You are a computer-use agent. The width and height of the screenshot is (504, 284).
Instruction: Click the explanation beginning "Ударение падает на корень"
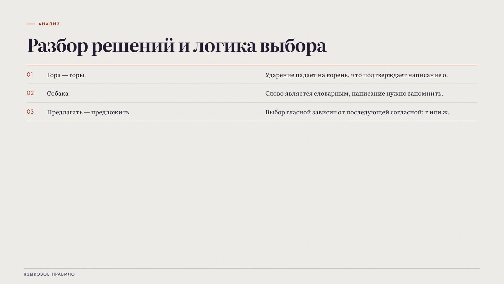pos(356,75)
